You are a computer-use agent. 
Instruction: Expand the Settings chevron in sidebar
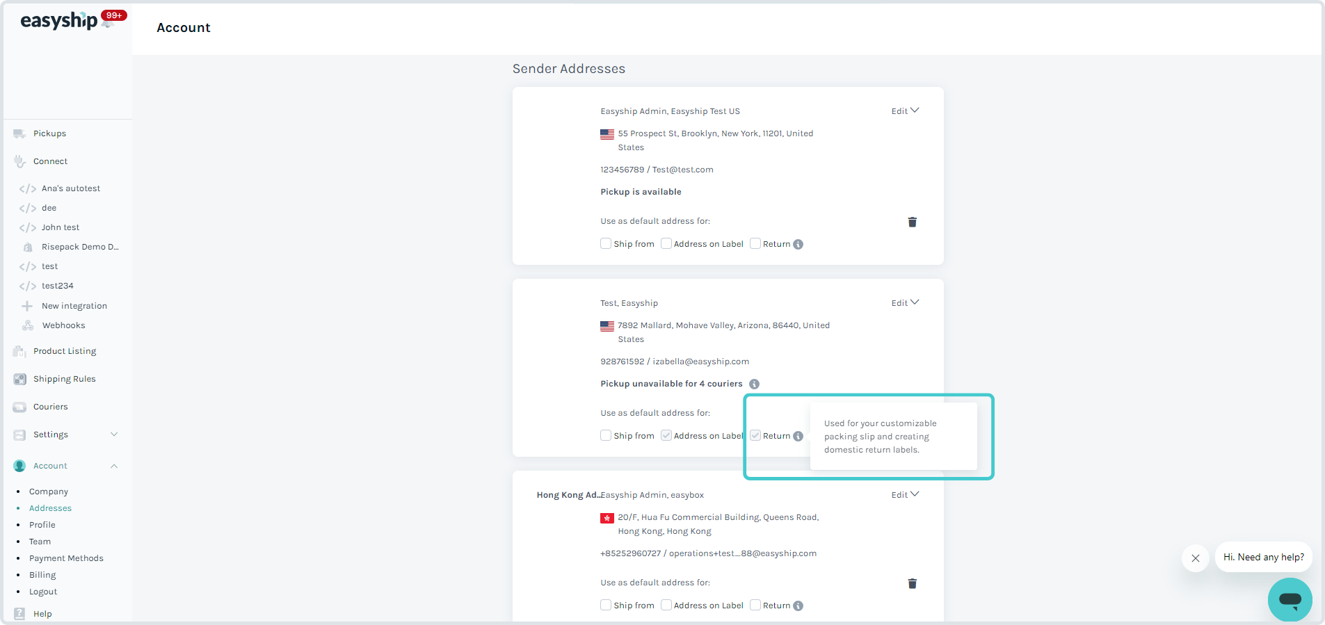[114, 435]
